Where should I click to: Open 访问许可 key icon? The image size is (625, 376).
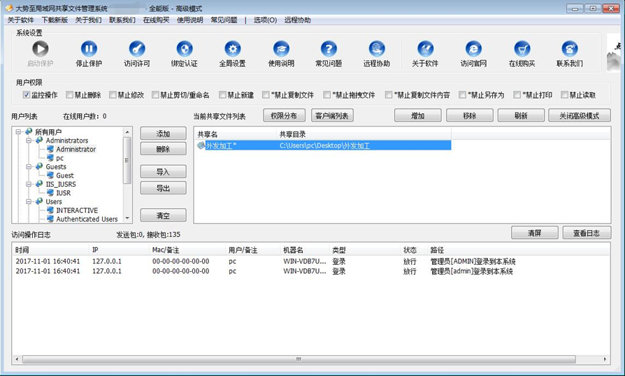[137, 49]
